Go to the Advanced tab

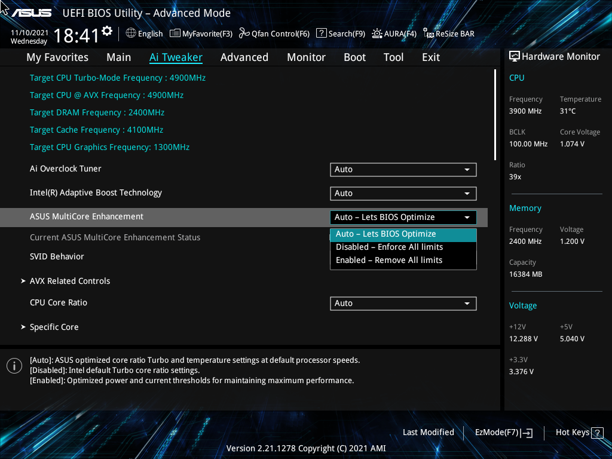244,57
